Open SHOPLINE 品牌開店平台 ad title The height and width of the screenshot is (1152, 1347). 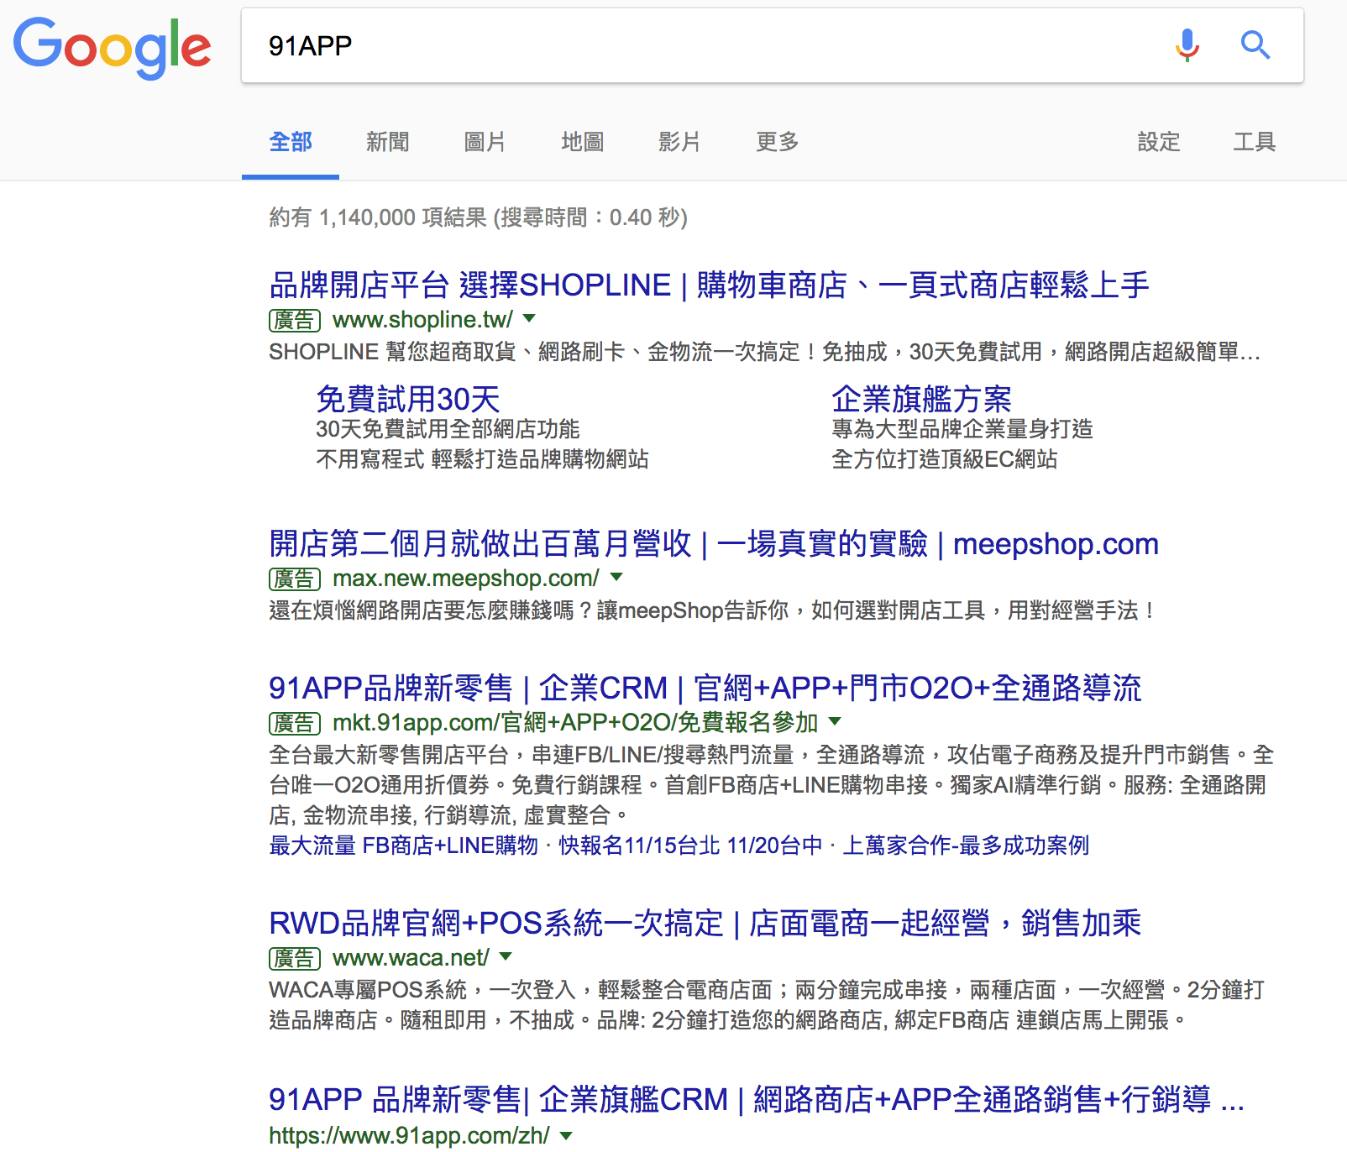click(709, 285)
